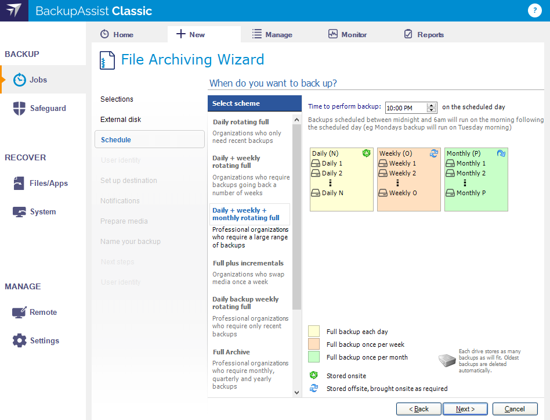Choose Daily + weekly + monthly rotating full

pyautogui.click(x=249, y=214)
